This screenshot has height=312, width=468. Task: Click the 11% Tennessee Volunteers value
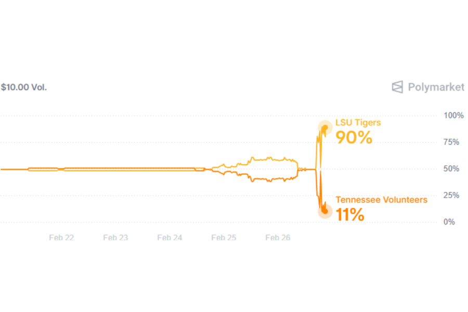[349, 215]
